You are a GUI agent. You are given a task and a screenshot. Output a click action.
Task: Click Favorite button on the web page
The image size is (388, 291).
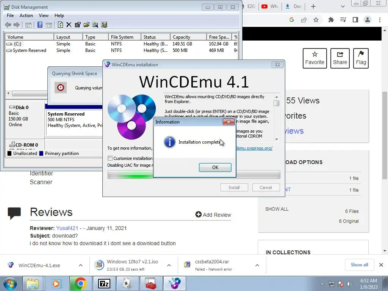click(315, 58)
